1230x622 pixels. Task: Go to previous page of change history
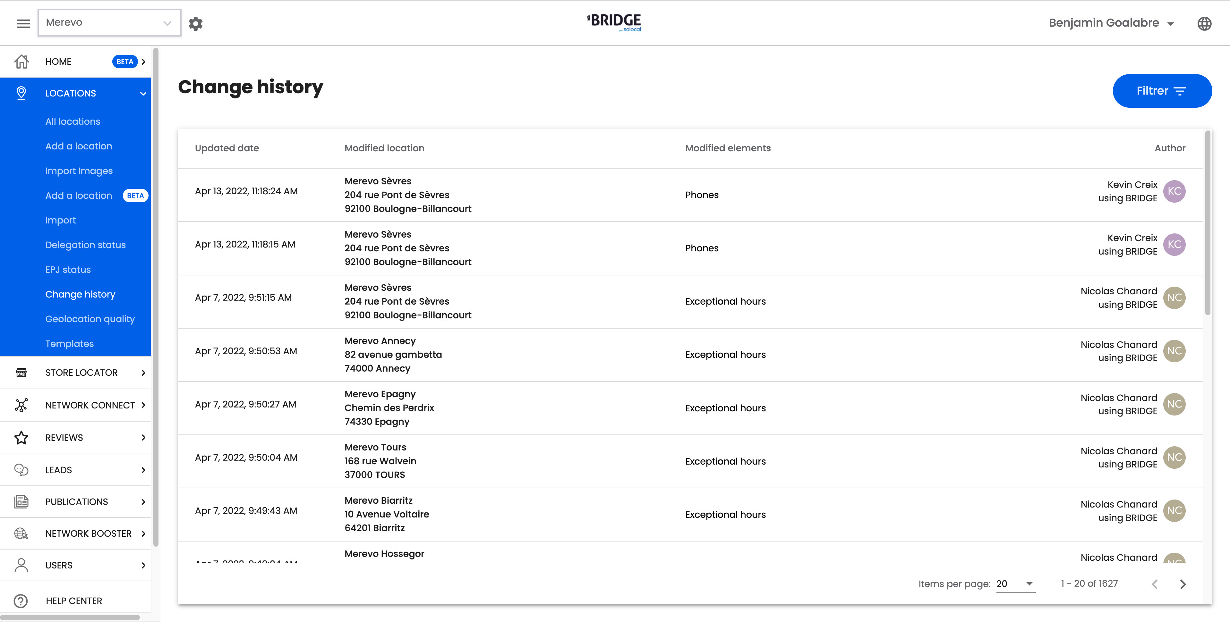(1155, 584)
